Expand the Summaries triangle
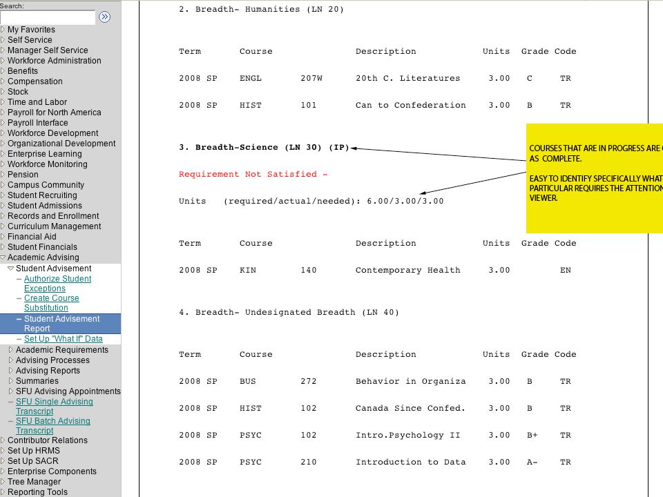This screenshot has width=663, height=497. (x=11, y=381)
